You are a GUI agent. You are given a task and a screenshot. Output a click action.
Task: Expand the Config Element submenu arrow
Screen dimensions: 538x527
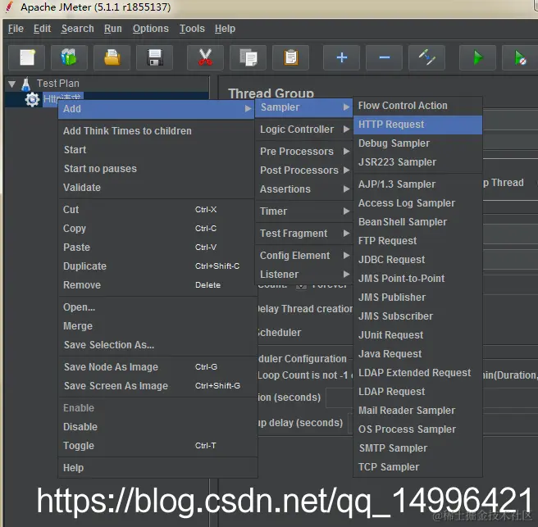click(x=347, y=256)
